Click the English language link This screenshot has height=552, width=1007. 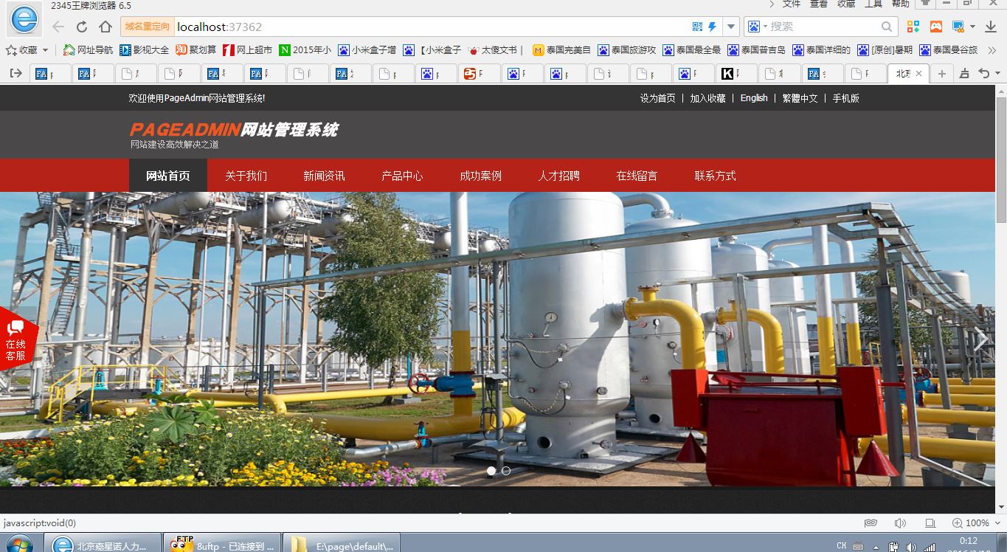754,98
